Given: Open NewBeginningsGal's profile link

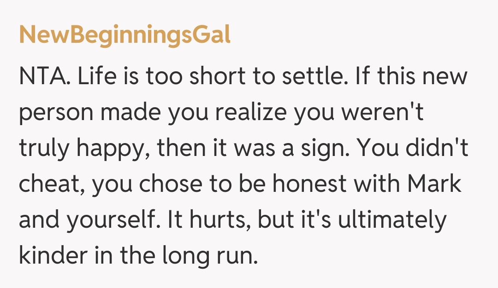Looking at the screenshot, I should 125,35.
